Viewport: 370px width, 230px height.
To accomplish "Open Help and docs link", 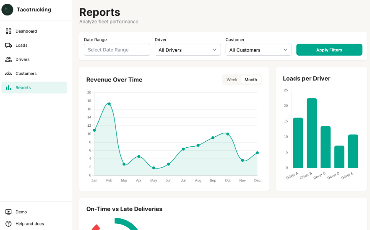I will tap(29, 224).
